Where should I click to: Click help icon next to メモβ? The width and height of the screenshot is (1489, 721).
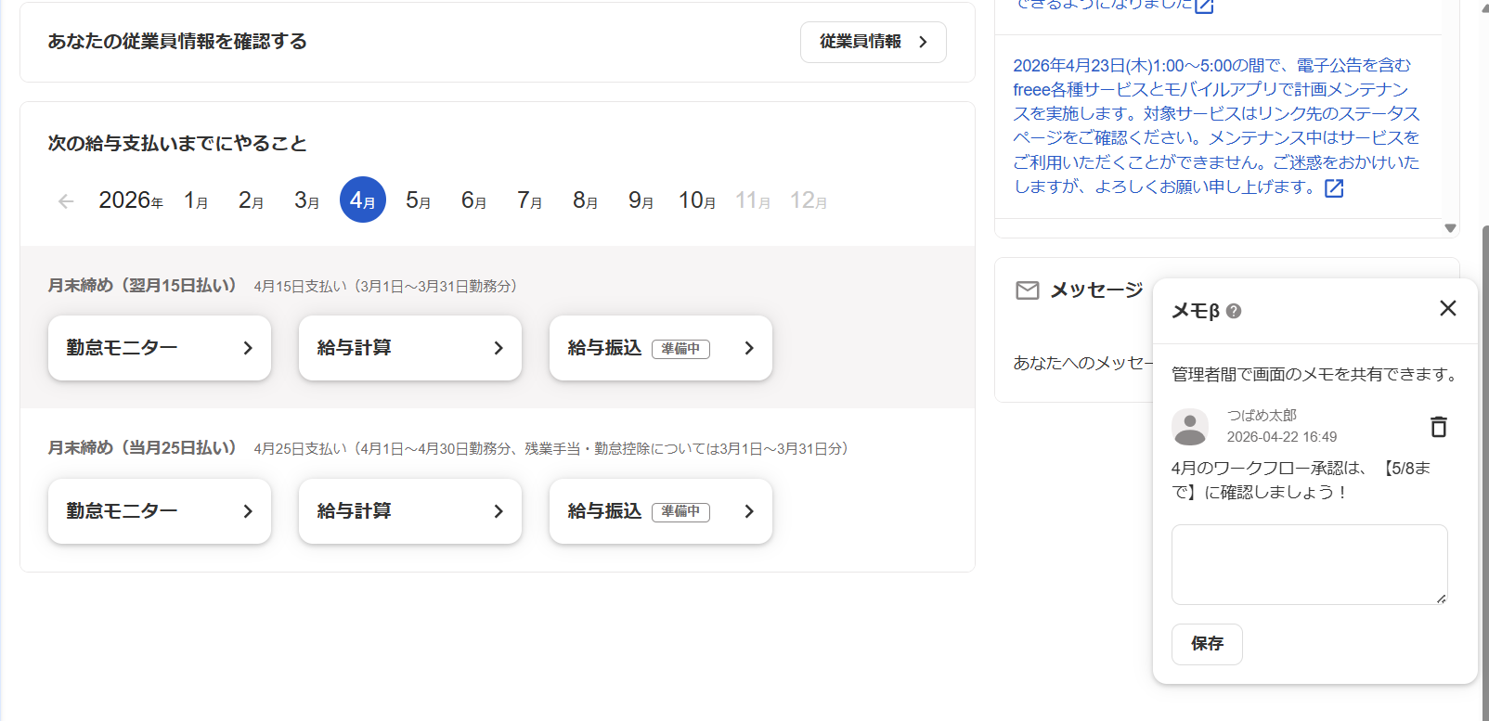tap(1234, 311)
